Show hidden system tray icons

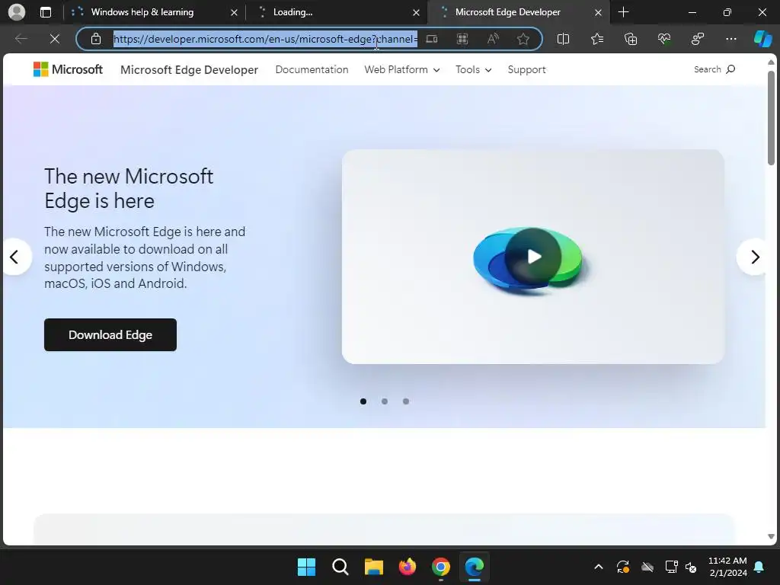pos(599,567)
